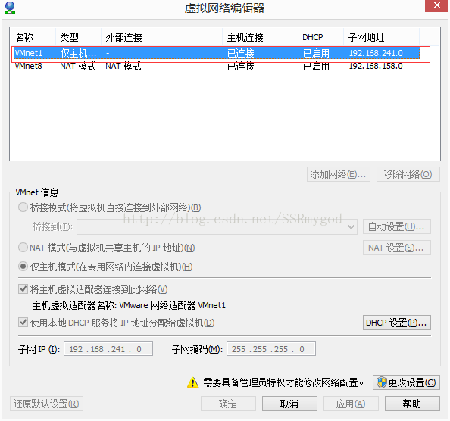Click the 应用(A) button
450x421 pixels.
pyautogui.click(x=351, y=404)
